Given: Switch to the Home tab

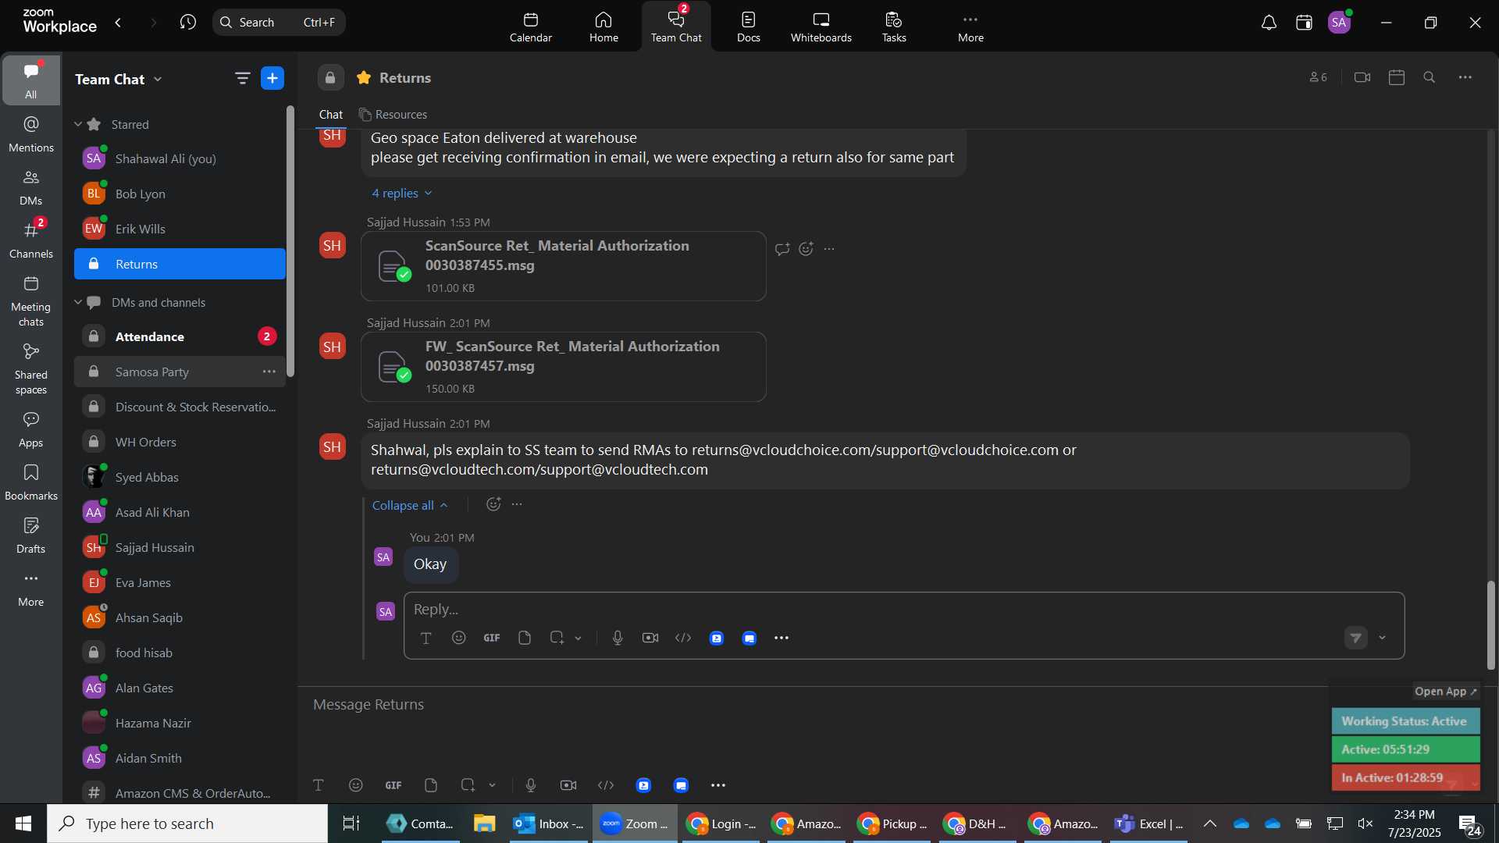Looking at the screenshot, I should 604,27.
